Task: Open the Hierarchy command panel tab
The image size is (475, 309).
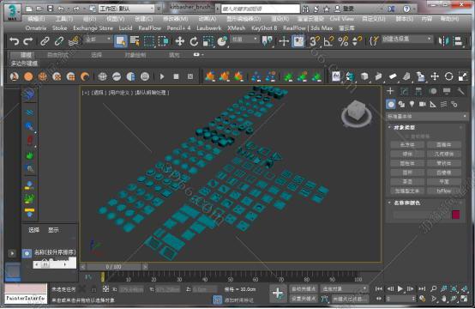Action: click(x=418, y=91)
